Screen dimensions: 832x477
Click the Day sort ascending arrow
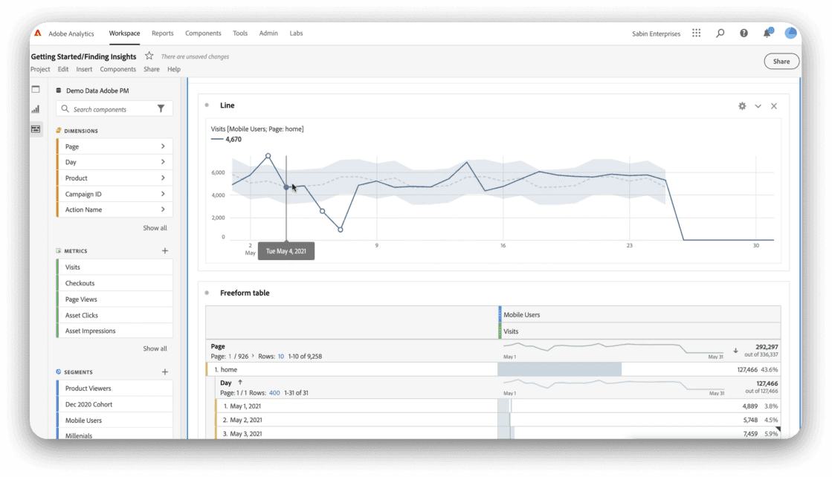240,382
